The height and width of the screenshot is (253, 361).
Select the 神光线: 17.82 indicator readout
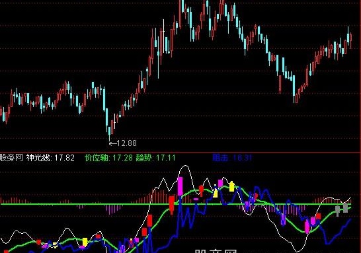click(x=50, y=158)
